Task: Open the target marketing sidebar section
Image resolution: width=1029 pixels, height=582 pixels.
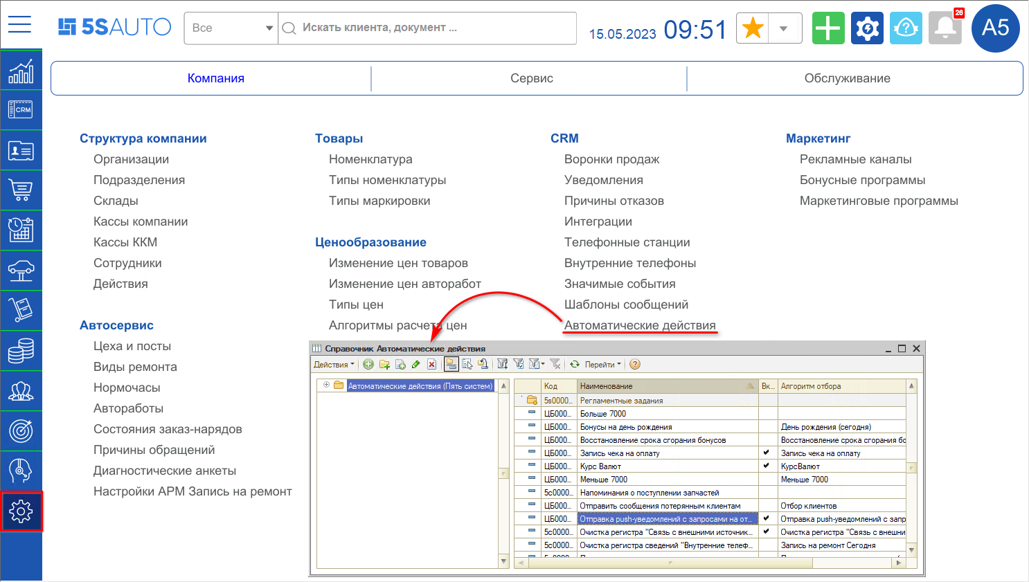Action: point(21,431)
